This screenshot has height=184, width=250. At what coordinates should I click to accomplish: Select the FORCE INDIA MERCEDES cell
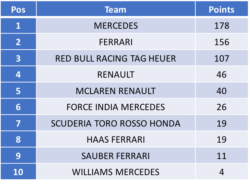click(116, 107)
